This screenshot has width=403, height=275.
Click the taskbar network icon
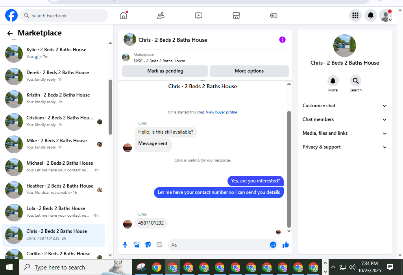click(x=343, y=267)
